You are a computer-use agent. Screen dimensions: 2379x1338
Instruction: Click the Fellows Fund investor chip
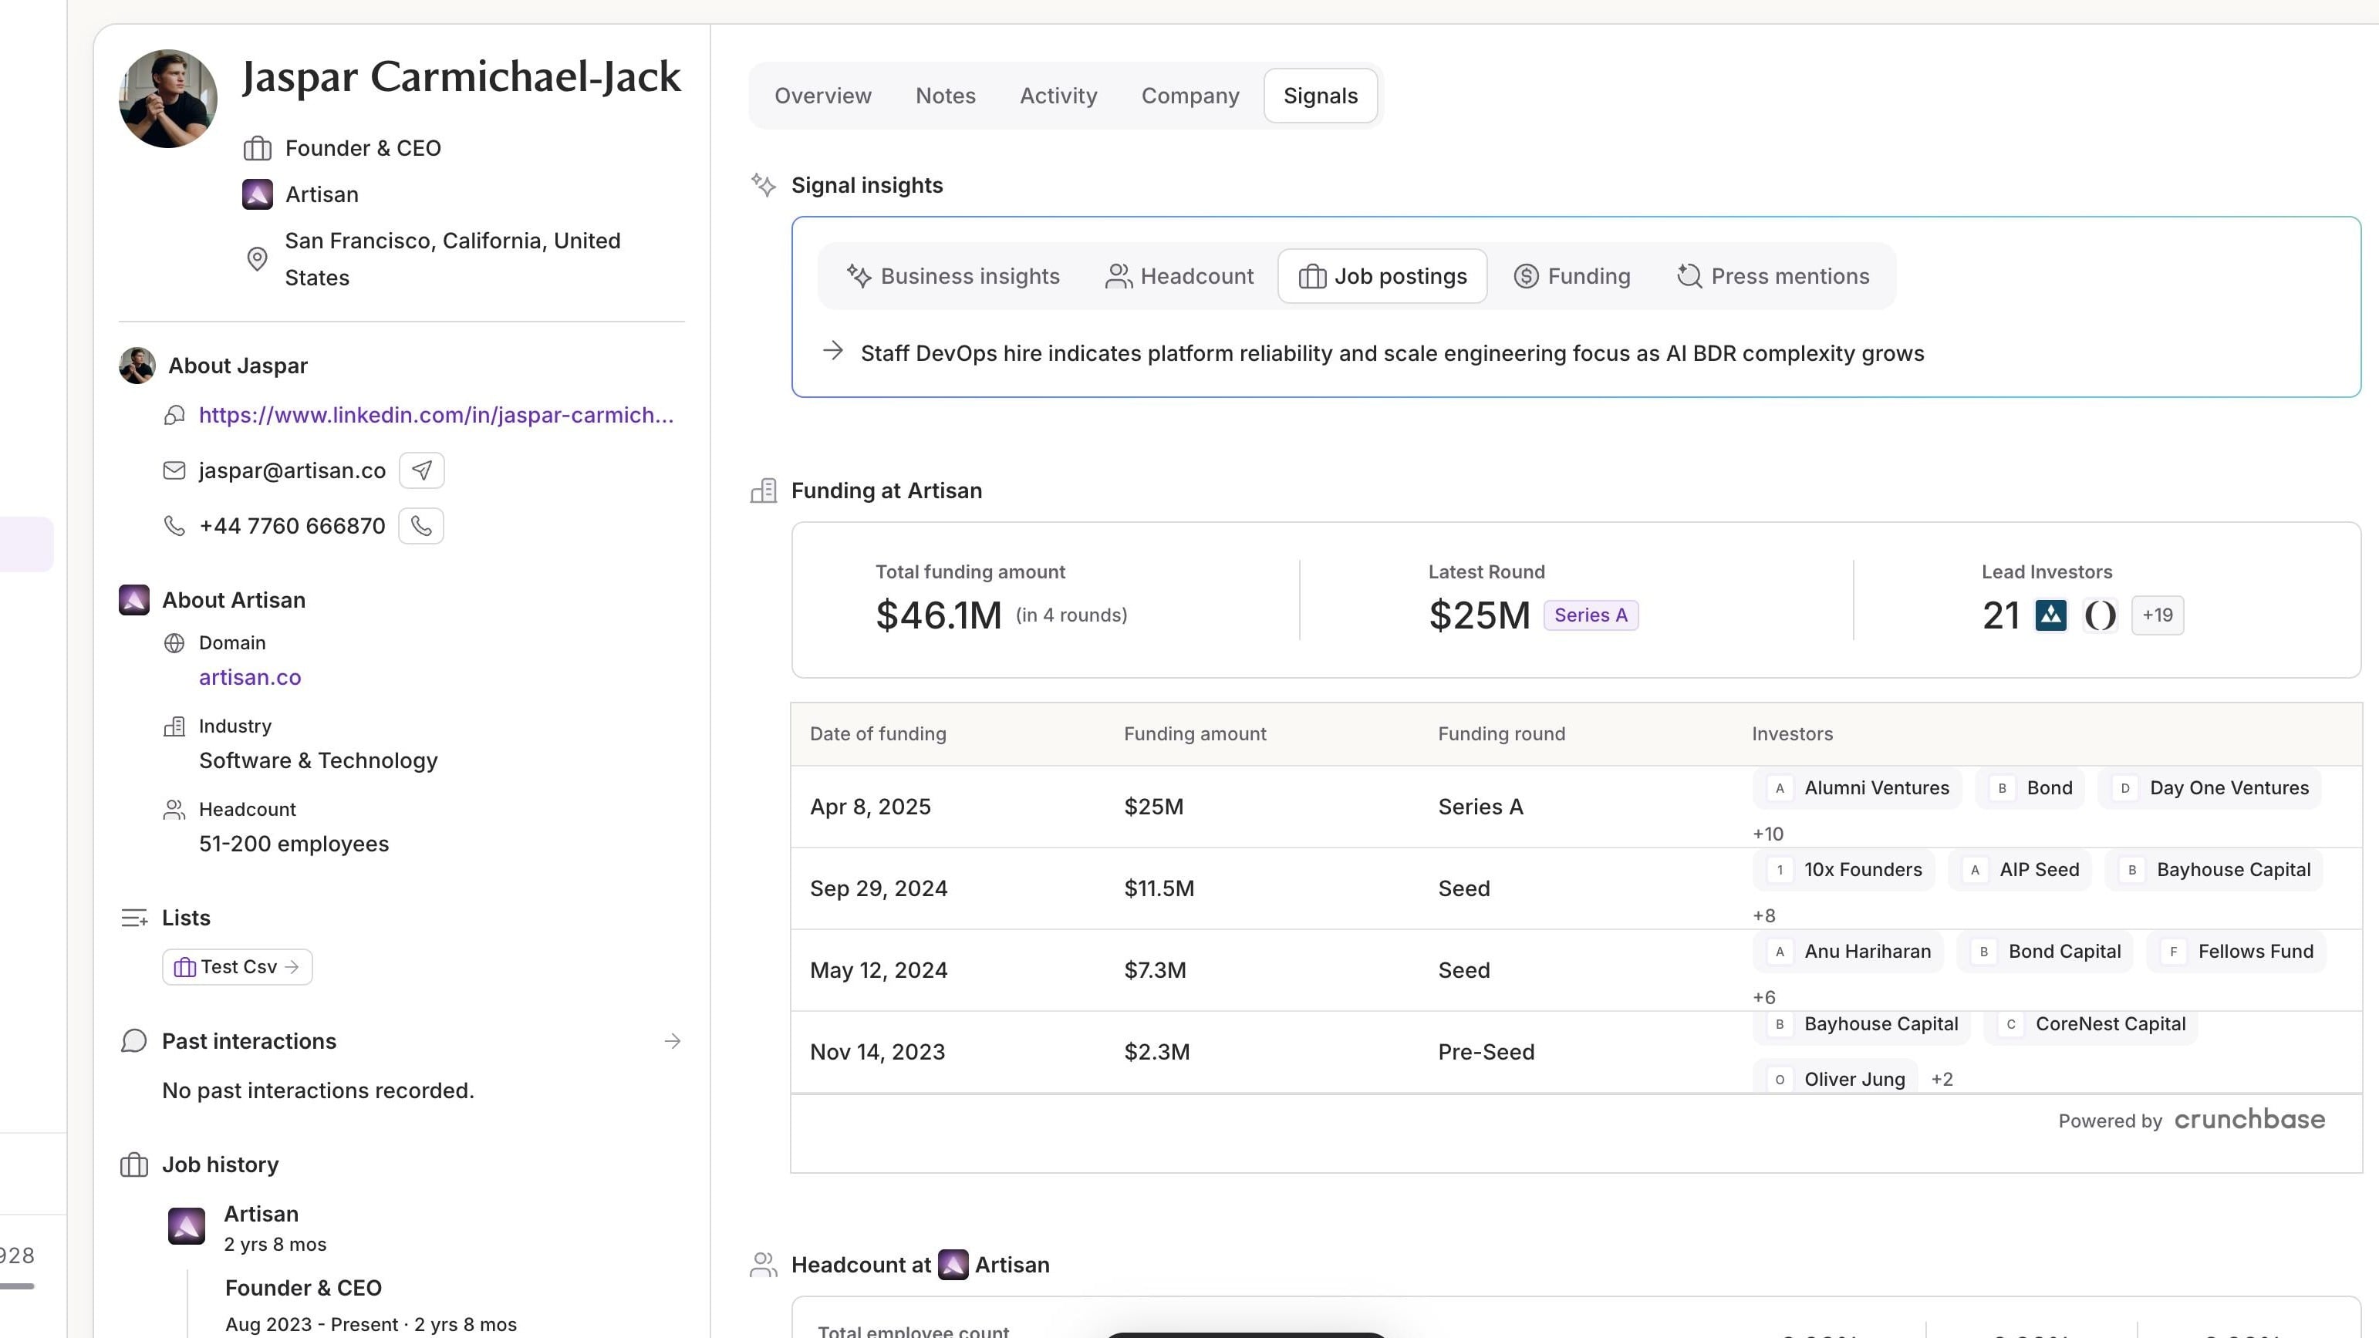(x=2236, y=952)
